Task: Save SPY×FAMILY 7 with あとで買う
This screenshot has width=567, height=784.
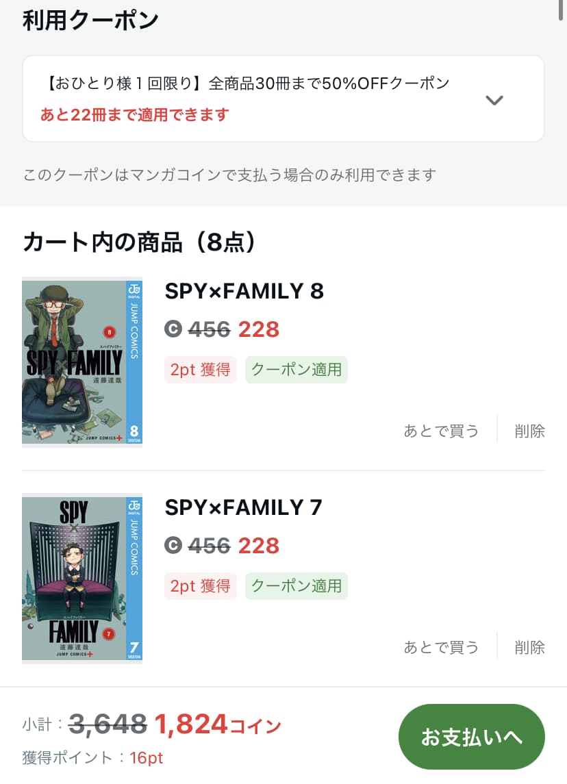Action: click(441, 647)
